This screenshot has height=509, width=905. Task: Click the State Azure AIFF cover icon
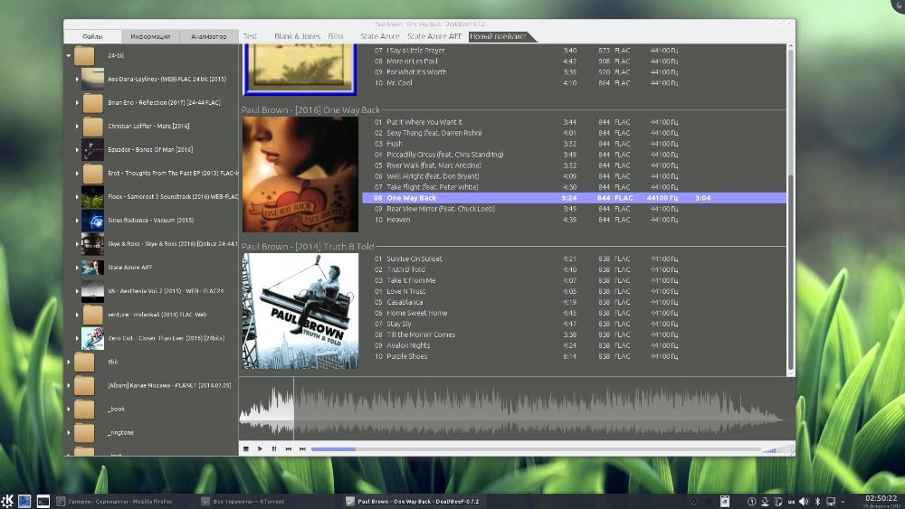tap(92, 268)
